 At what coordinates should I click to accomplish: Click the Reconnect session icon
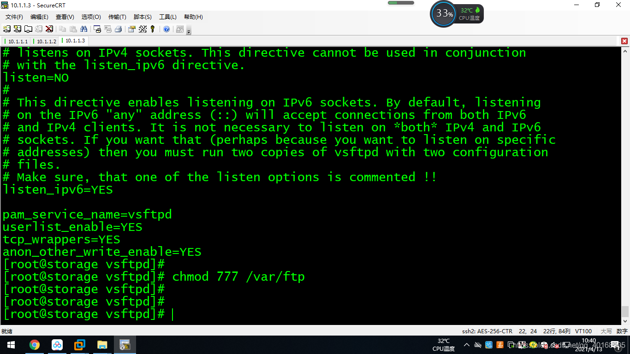(39, 29)
